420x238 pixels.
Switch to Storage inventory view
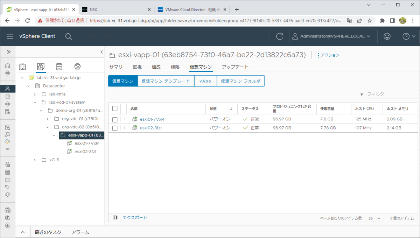tap(59, 66)
